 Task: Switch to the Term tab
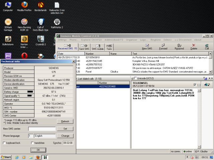pos(109,47)
